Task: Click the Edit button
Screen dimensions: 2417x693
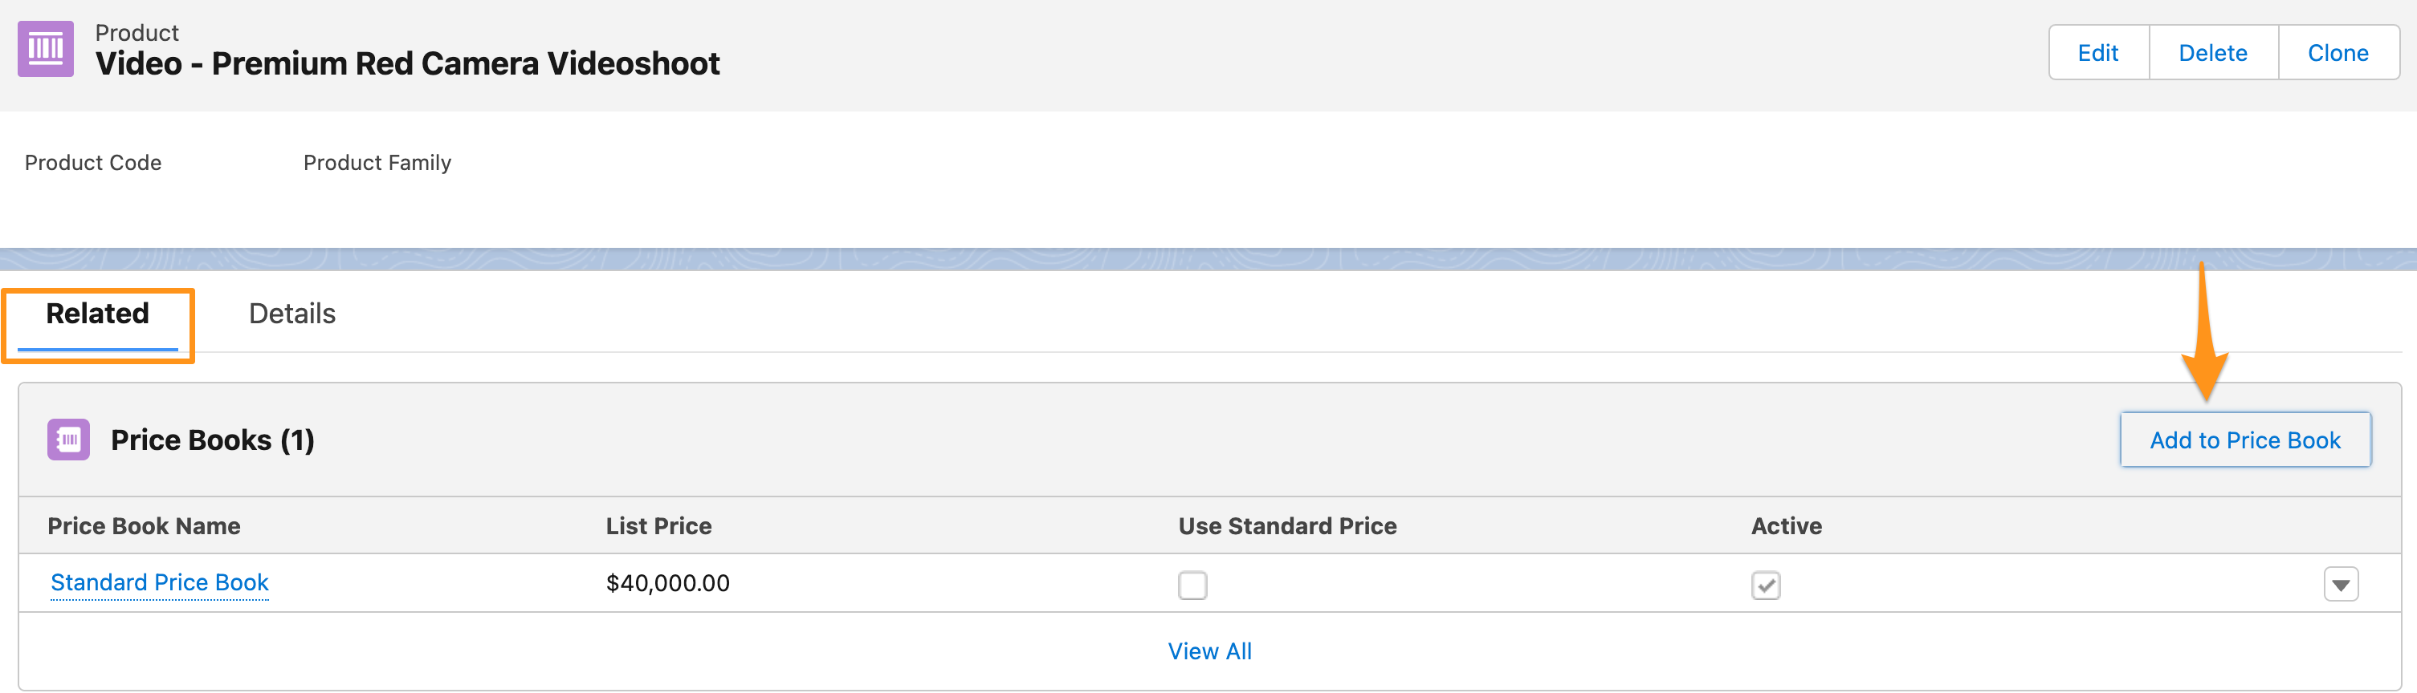Action: 2097,52
